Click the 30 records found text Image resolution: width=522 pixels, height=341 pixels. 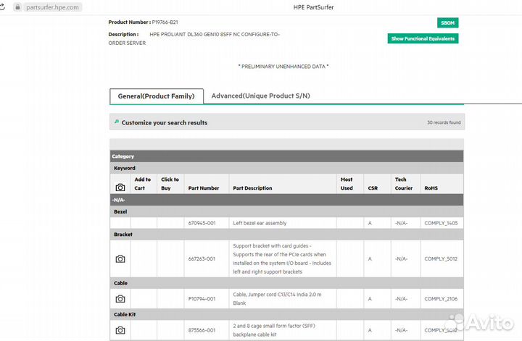pyautogui.click(x=444, y=122)
